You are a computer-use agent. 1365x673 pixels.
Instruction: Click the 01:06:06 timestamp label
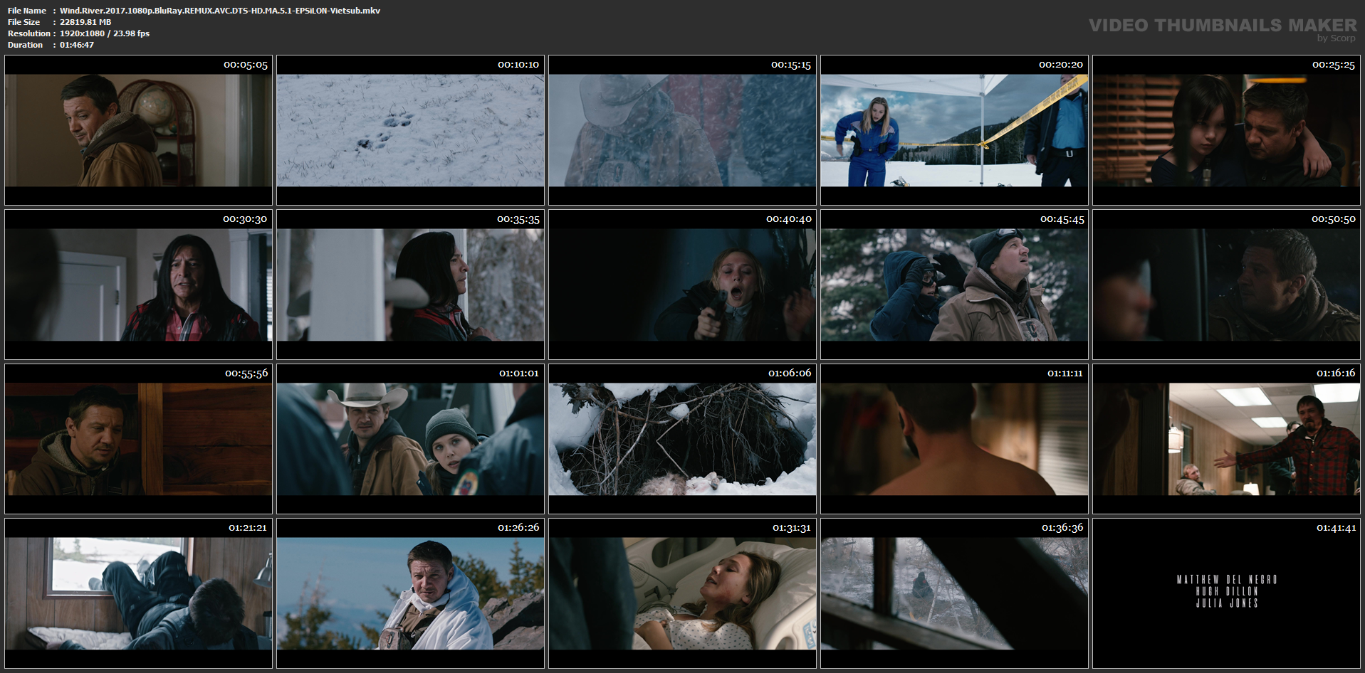(x=790, y=373)
